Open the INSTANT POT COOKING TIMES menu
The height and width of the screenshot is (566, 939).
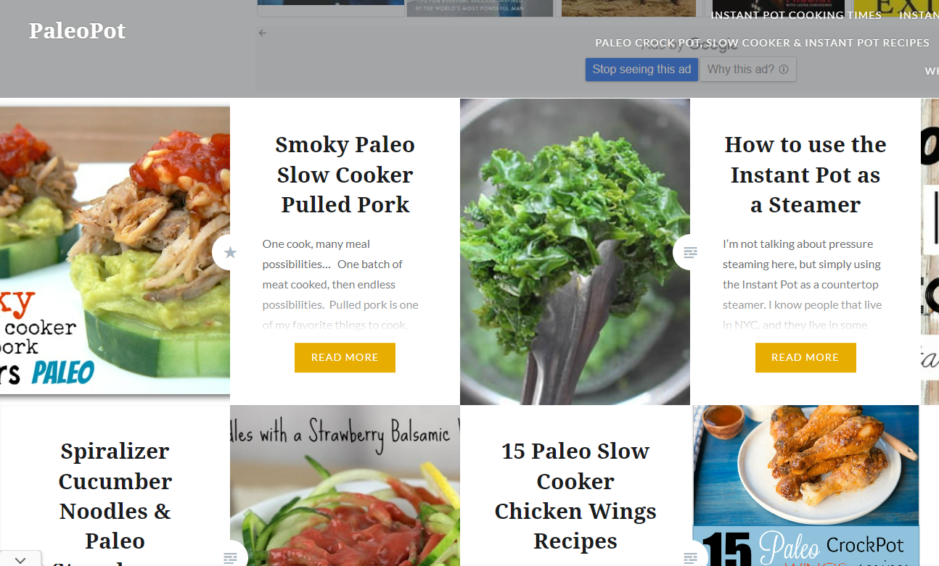pyautogui.click(x=795, y=14)
